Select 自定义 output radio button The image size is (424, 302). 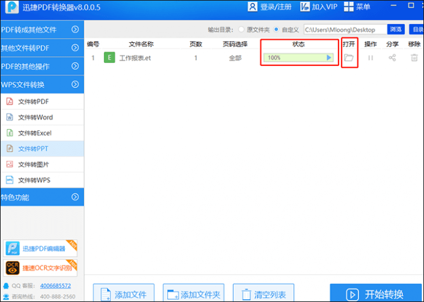[276, 30]
